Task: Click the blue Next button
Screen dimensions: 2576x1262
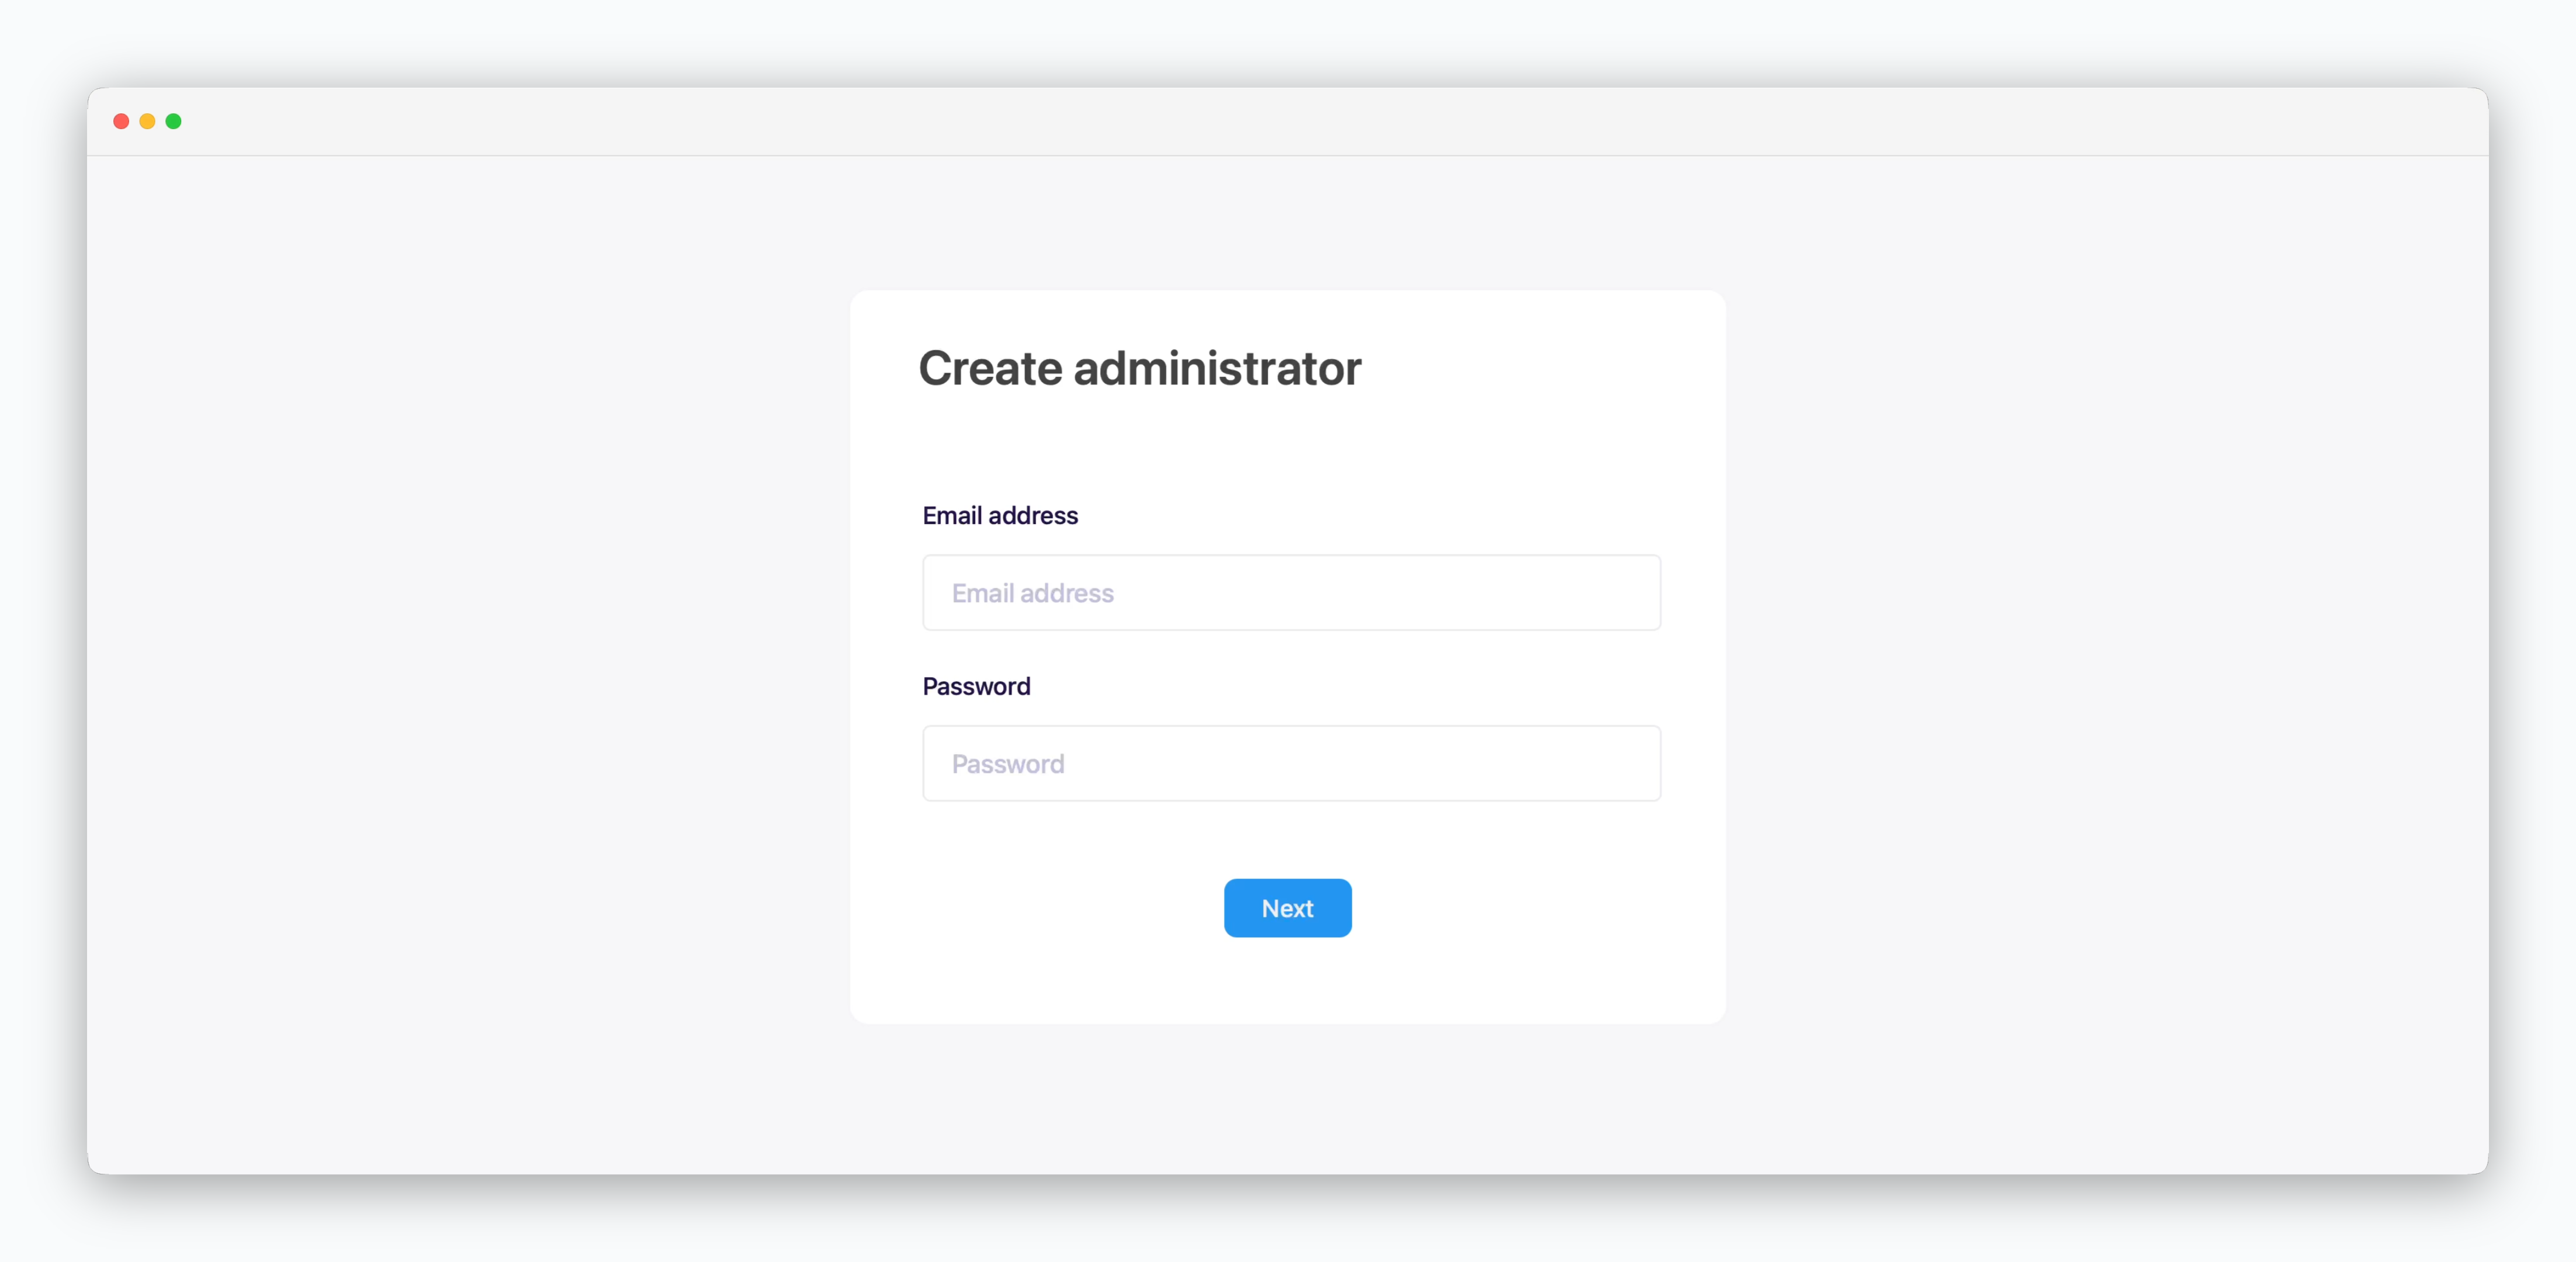Action: click(x=1287, y=908)
